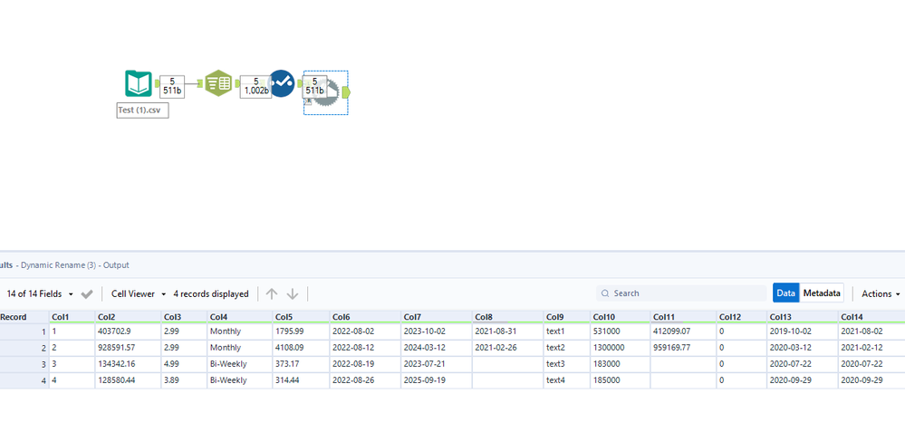Open the Cell Viewer dropdown

tap(139, 294)
